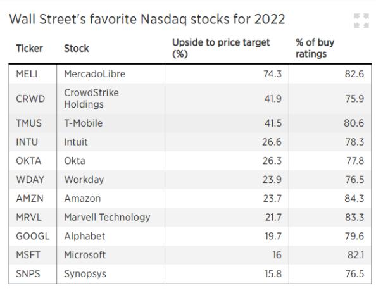Click the Intuit stock name
Image resolution: width=376 pixels, height=293 pixels.
tap(76, 142)
